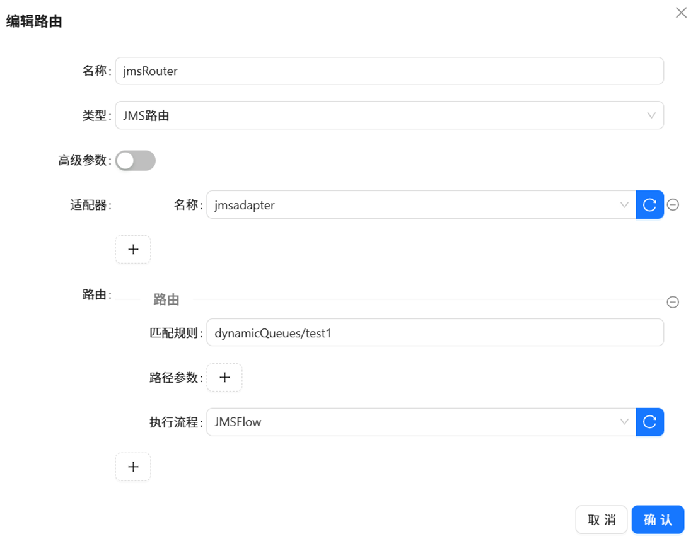Refresh the adapter 名称 list

(649, 205)
